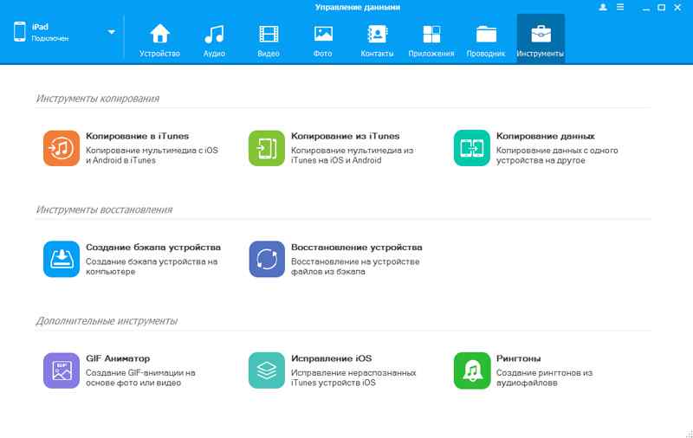Click the Инструменты восстановления section heading
Viewport: 693px width, 438px height.
point(104,209)
